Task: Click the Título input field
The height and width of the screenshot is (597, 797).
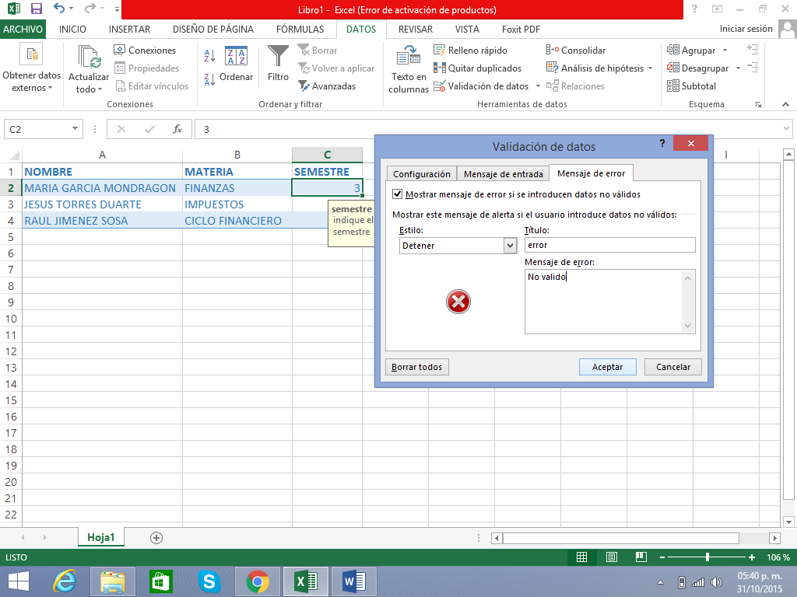Action: click(x=609, y=245)
